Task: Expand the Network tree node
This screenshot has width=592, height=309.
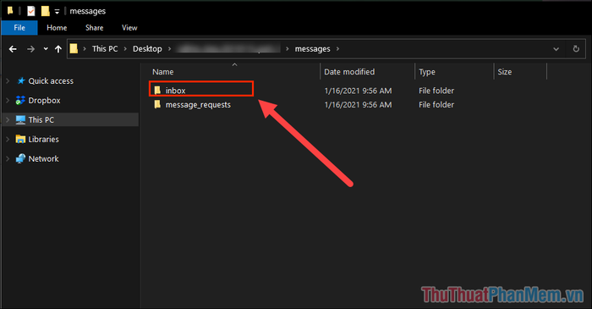Action: pyautogui.click(x=8, y=158)
